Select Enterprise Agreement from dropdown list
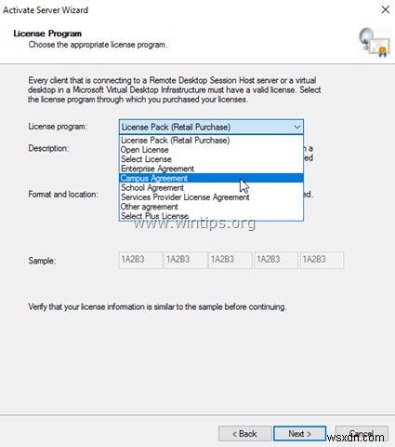Viewport: 395px width, 447px height. pos(211,169)
